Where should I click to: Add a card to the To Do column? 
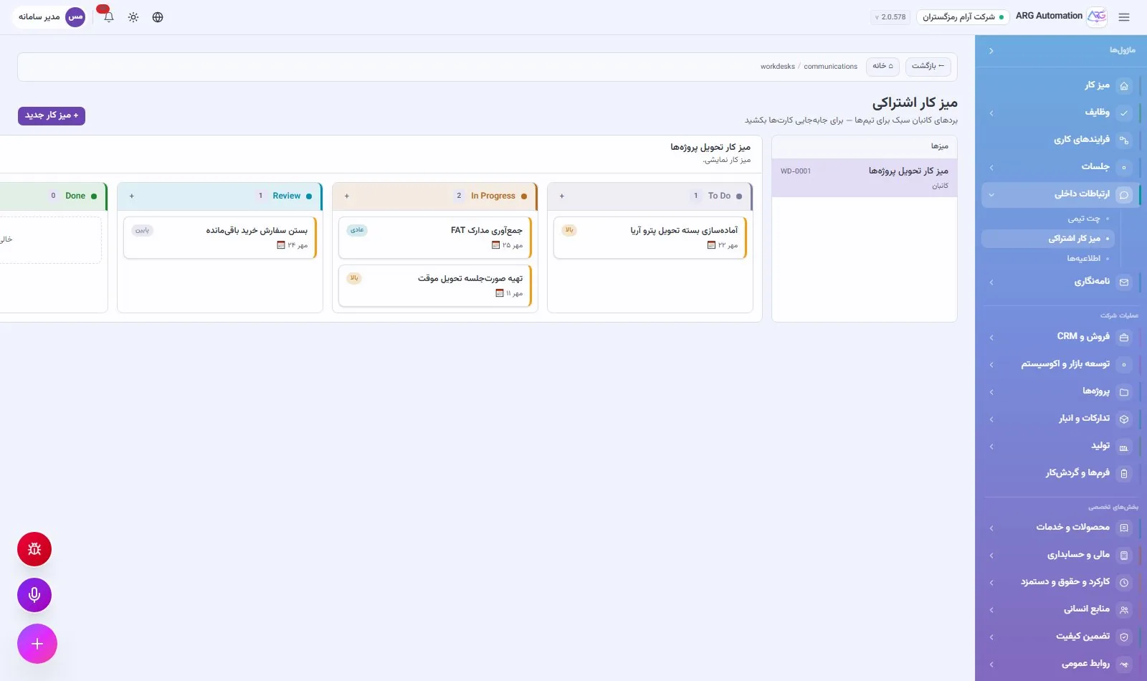pos(562,196)
